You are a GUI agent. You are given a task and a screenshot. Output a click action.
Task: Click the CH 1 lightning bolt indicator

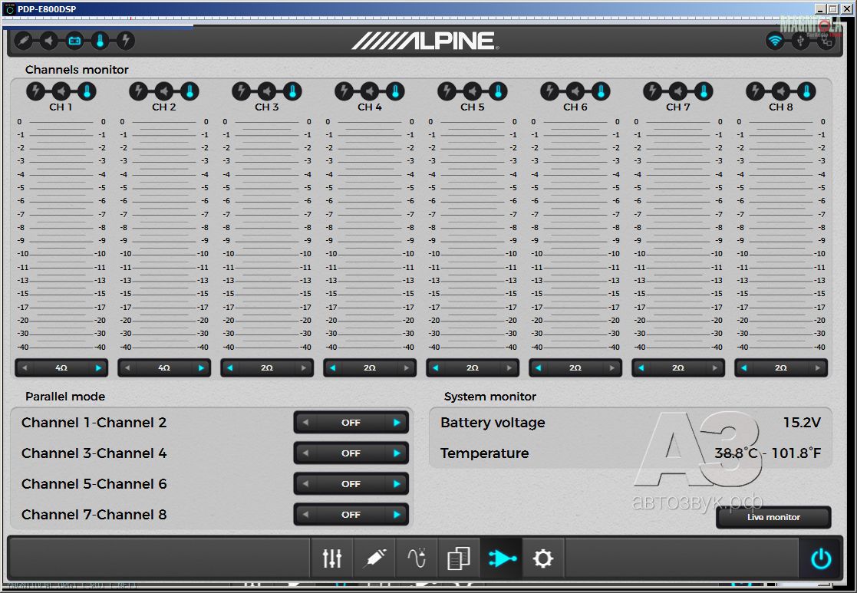point(35,91)
